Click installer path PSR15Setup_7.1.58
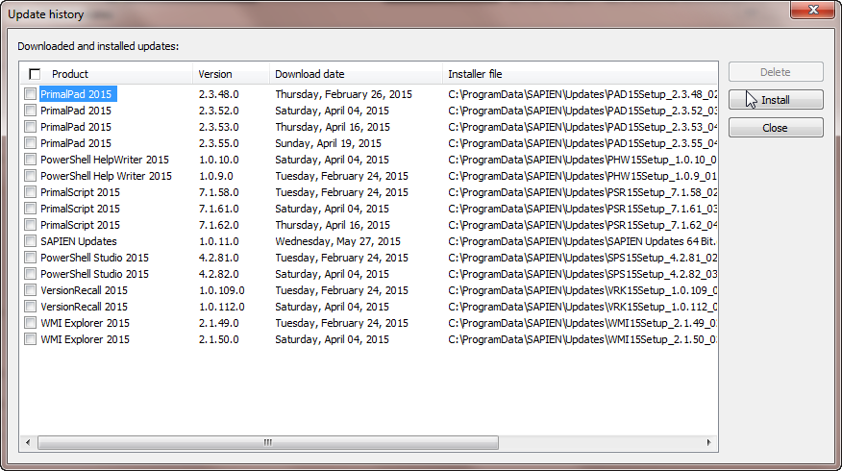This screenshot has width=842, height=471. pyautogui.click(x=582, y=192)
